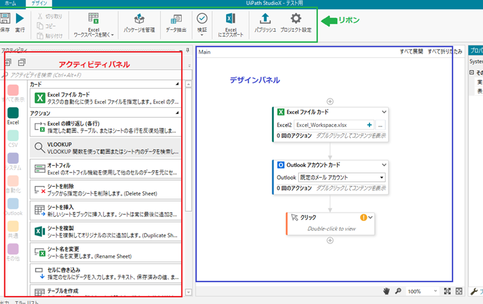Launch Data Extraction (データ抽出) tool
This screenshot has width=483, height=304.
coord(176,23)
